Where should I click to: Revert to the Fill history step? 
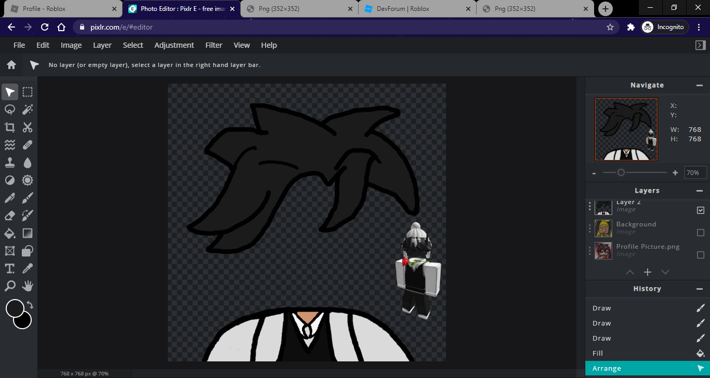[648, 353]
